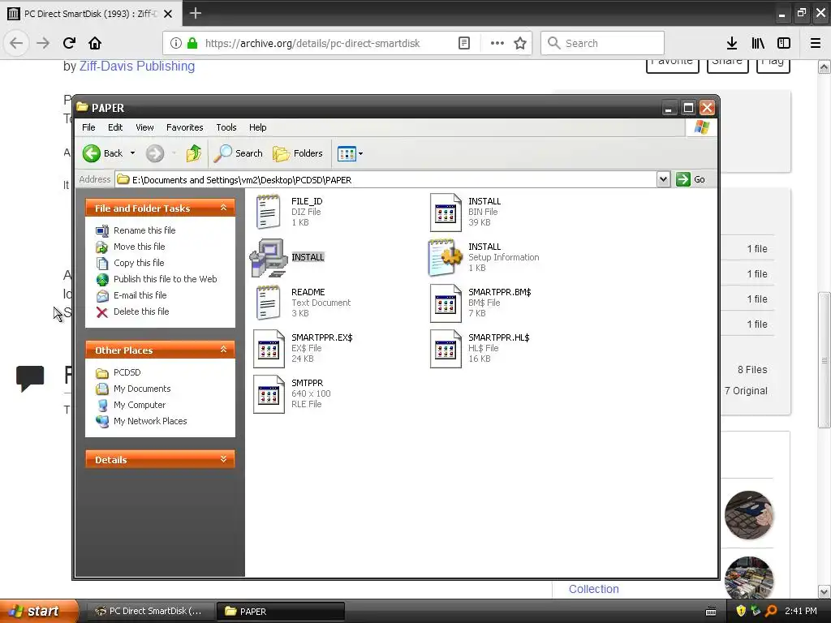Collapse the Other Places panel
The width and height of the screenshot is (831, 623).
pyautogui.click(x=224, y=350)
